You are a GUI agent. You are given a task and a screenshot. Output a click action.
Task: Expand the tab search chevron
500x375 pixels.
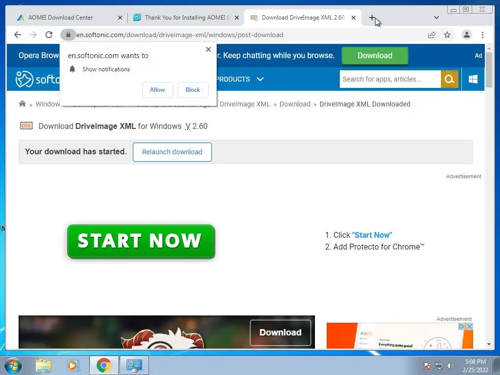(x=437, y=18)
